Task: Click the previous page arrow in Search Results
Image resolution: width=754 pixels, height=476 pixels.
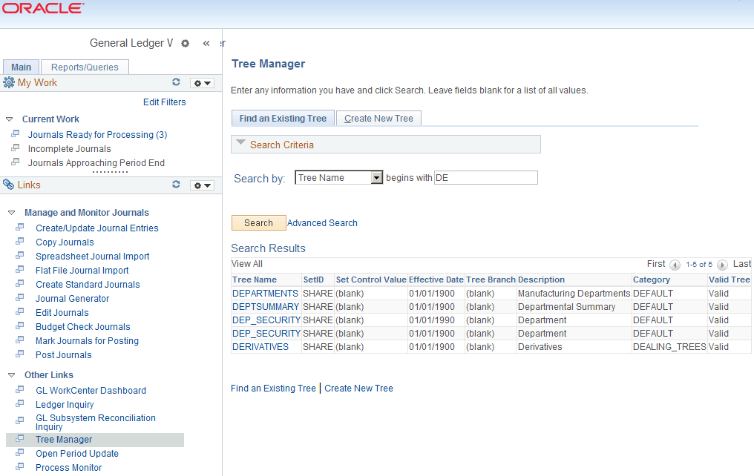Action: tap(675, 264)
